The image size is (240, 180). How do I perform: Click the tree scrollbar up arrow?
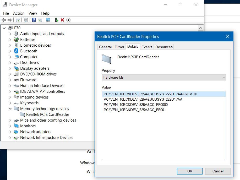200,28
